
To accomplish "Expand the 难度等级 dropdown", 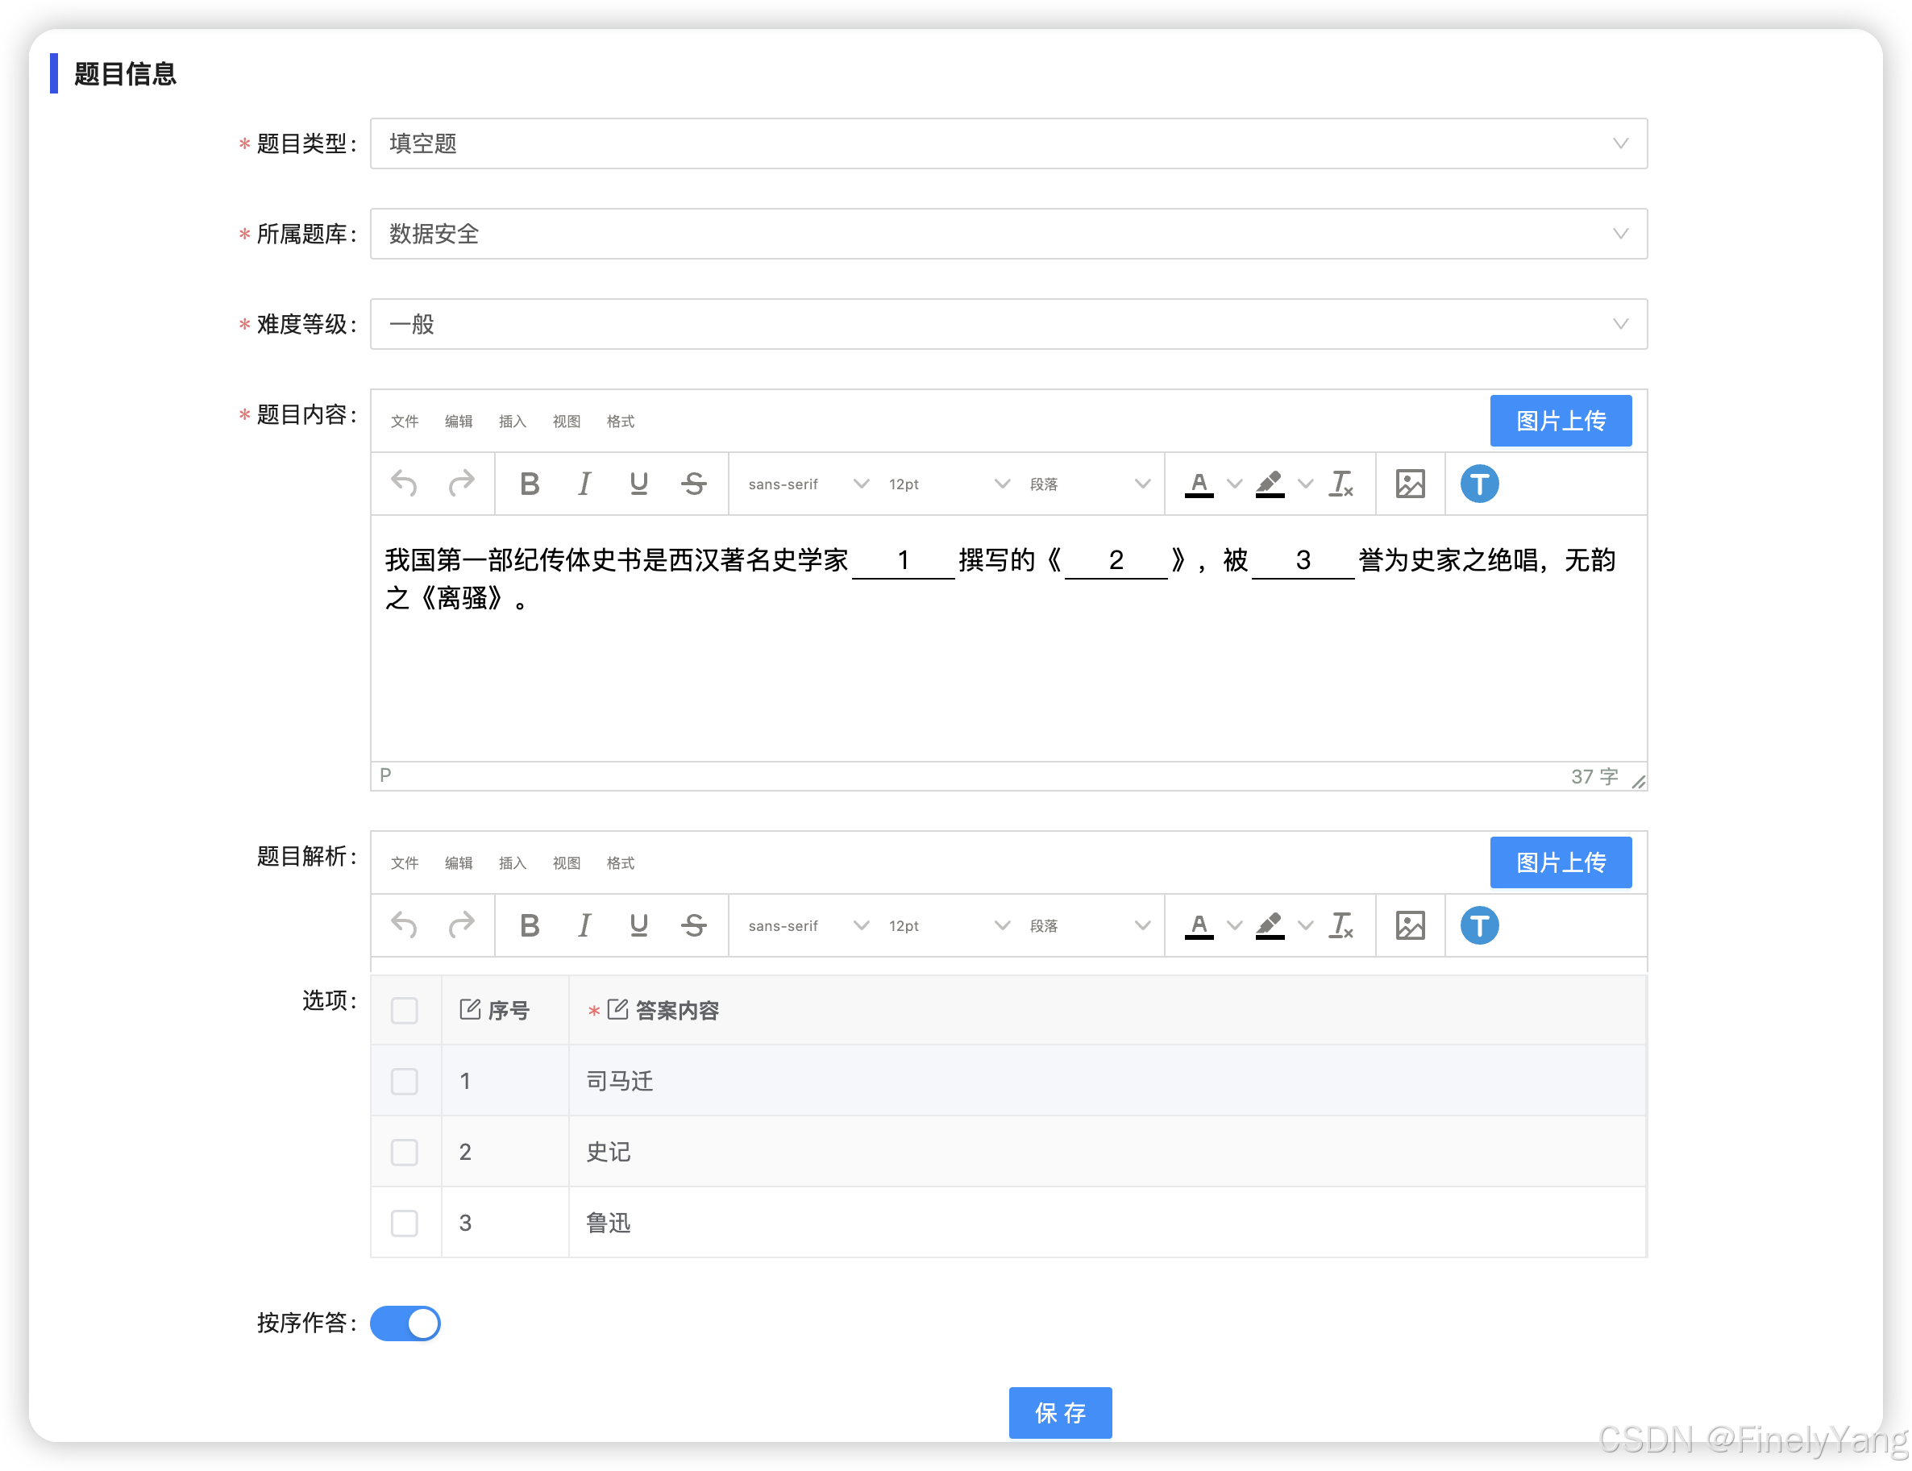I will coord(1008,324).
